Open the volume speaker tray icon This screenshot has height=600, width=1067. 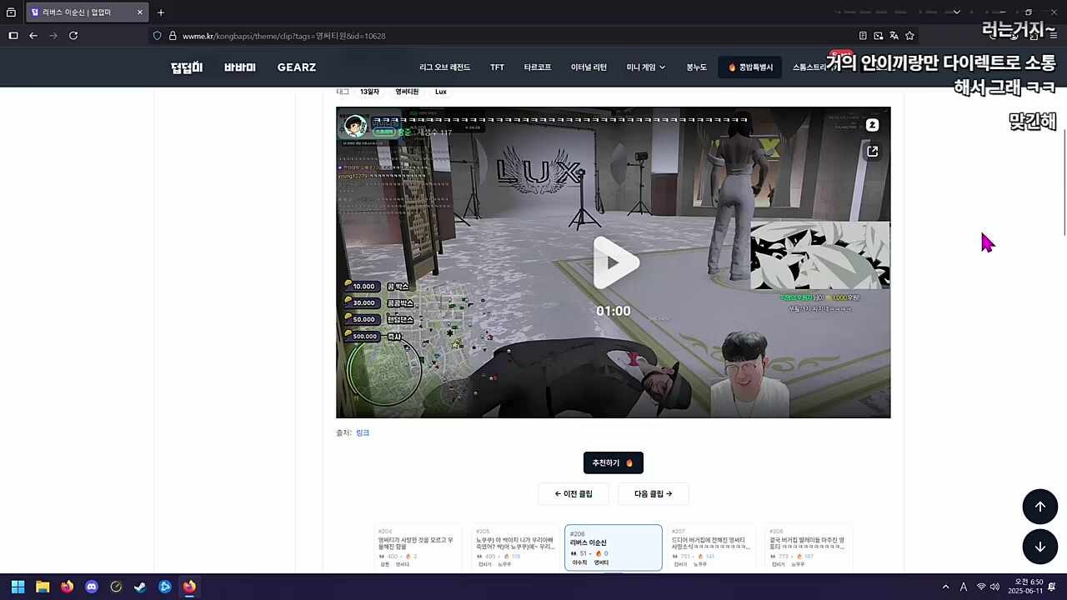994,587
